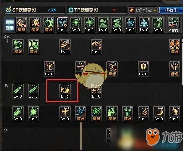Click the Lv.6 claw skill with D hotkey
This screenshot has height=151, width=183.
96,47
